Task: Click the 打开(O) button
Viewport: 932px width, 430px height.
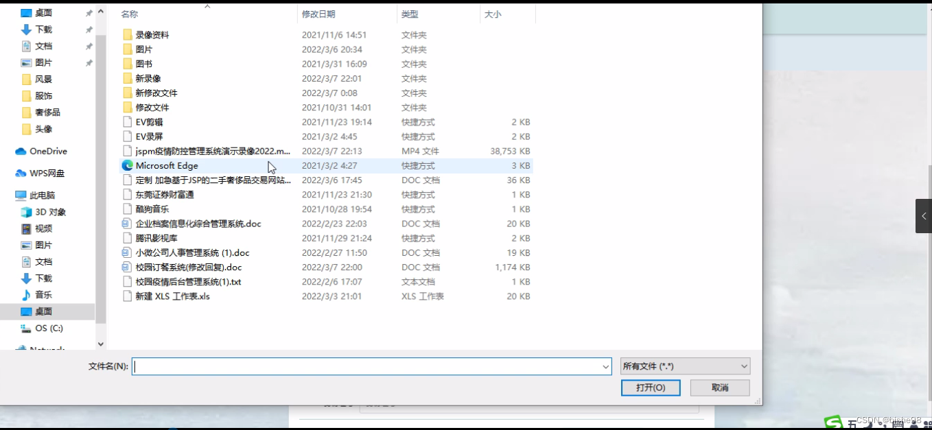Action: click(x=650, y=387)
